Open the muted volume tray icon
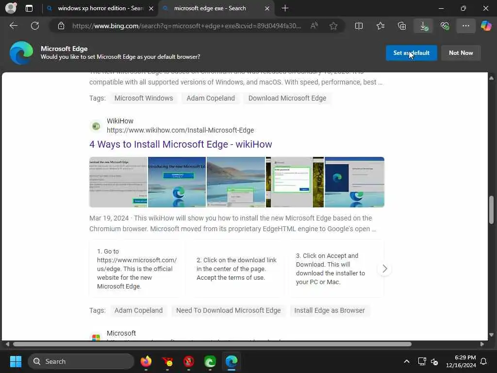 [x=434, y=361]
